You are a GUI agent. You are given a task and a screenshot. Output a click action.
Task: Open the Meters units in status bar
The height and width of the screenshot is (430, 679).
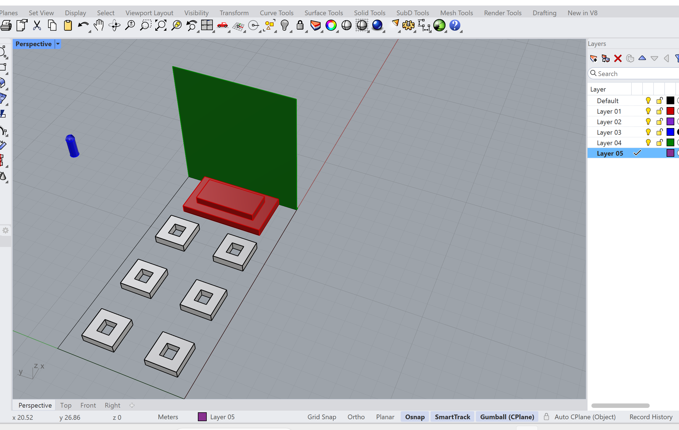click(x=168, y=417)
